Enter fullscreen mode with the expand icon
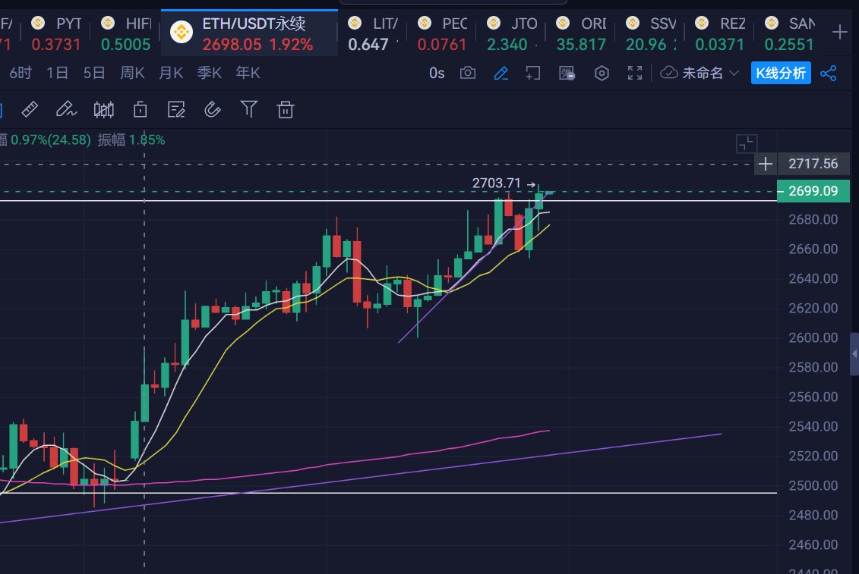 tap(635, 73)
